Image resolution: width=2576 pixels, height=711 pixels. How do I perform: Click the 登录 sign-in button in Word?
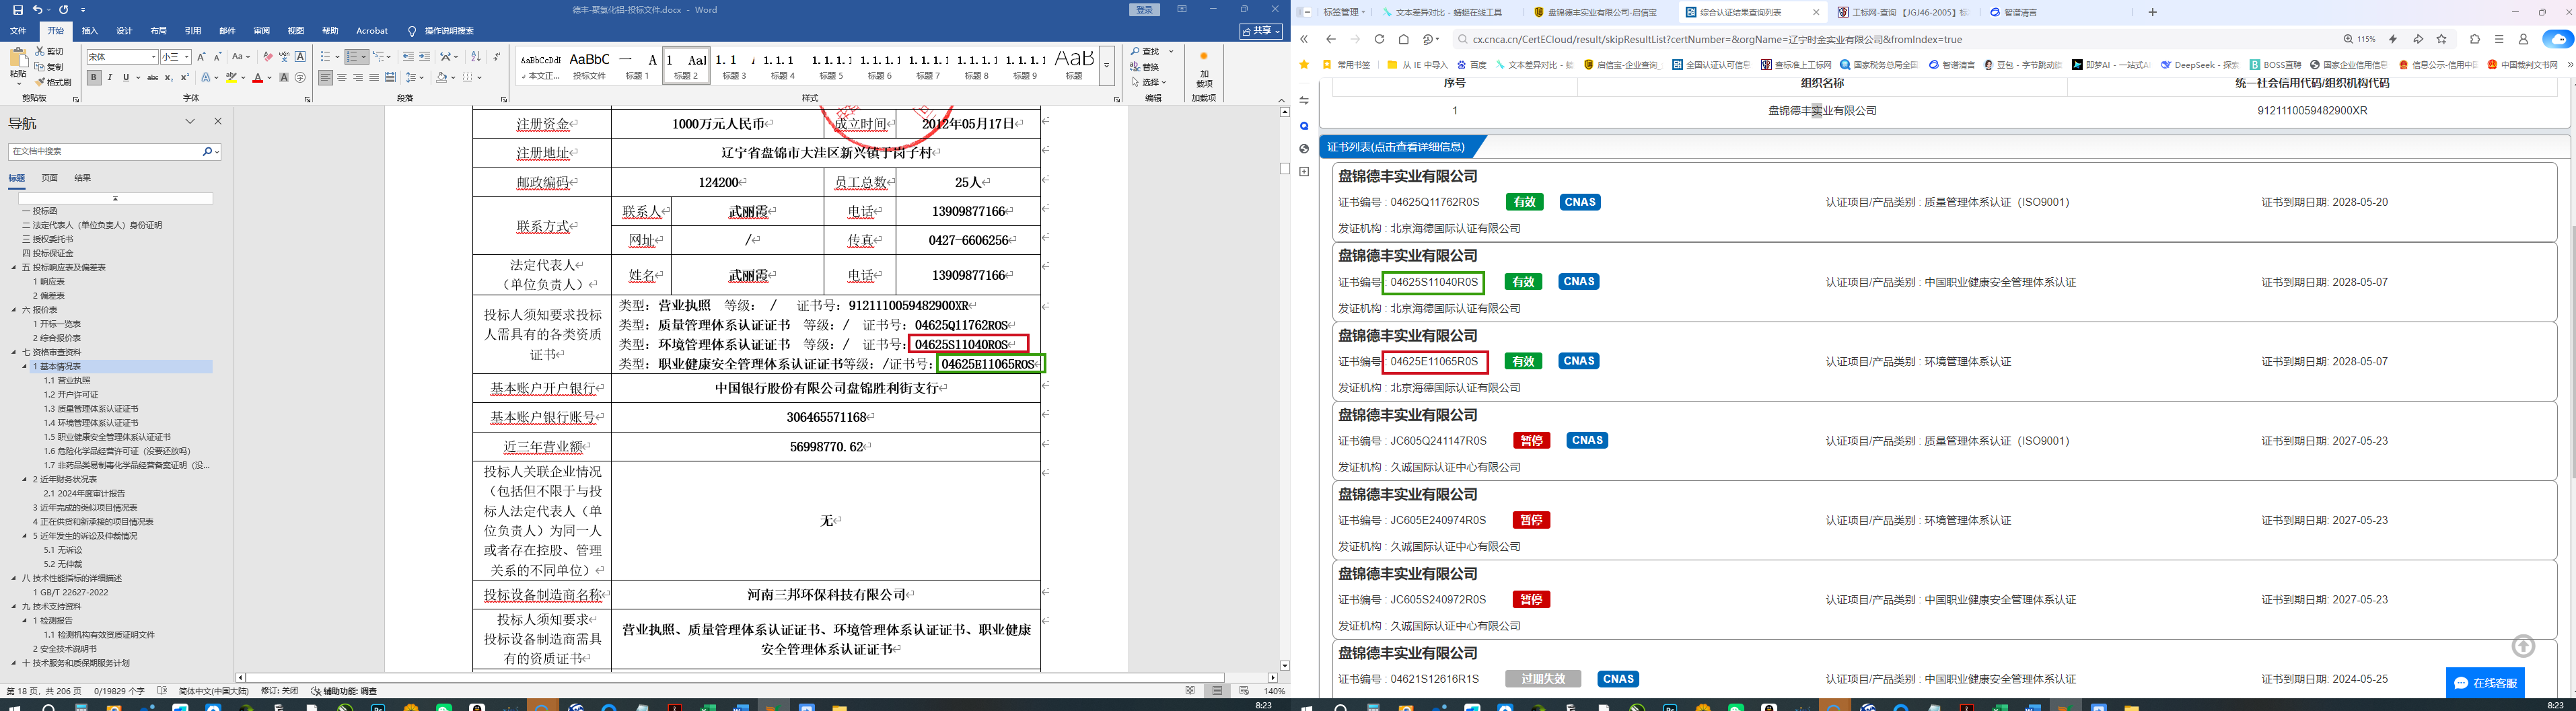coord(1145,10)
